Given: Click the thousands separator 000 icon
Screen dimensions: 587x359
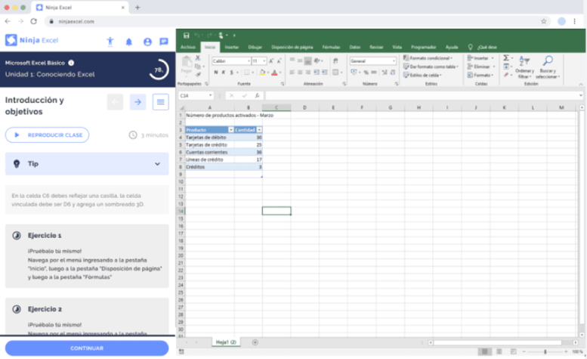Looking at the screenshot, I should click(x=374, y=73).
